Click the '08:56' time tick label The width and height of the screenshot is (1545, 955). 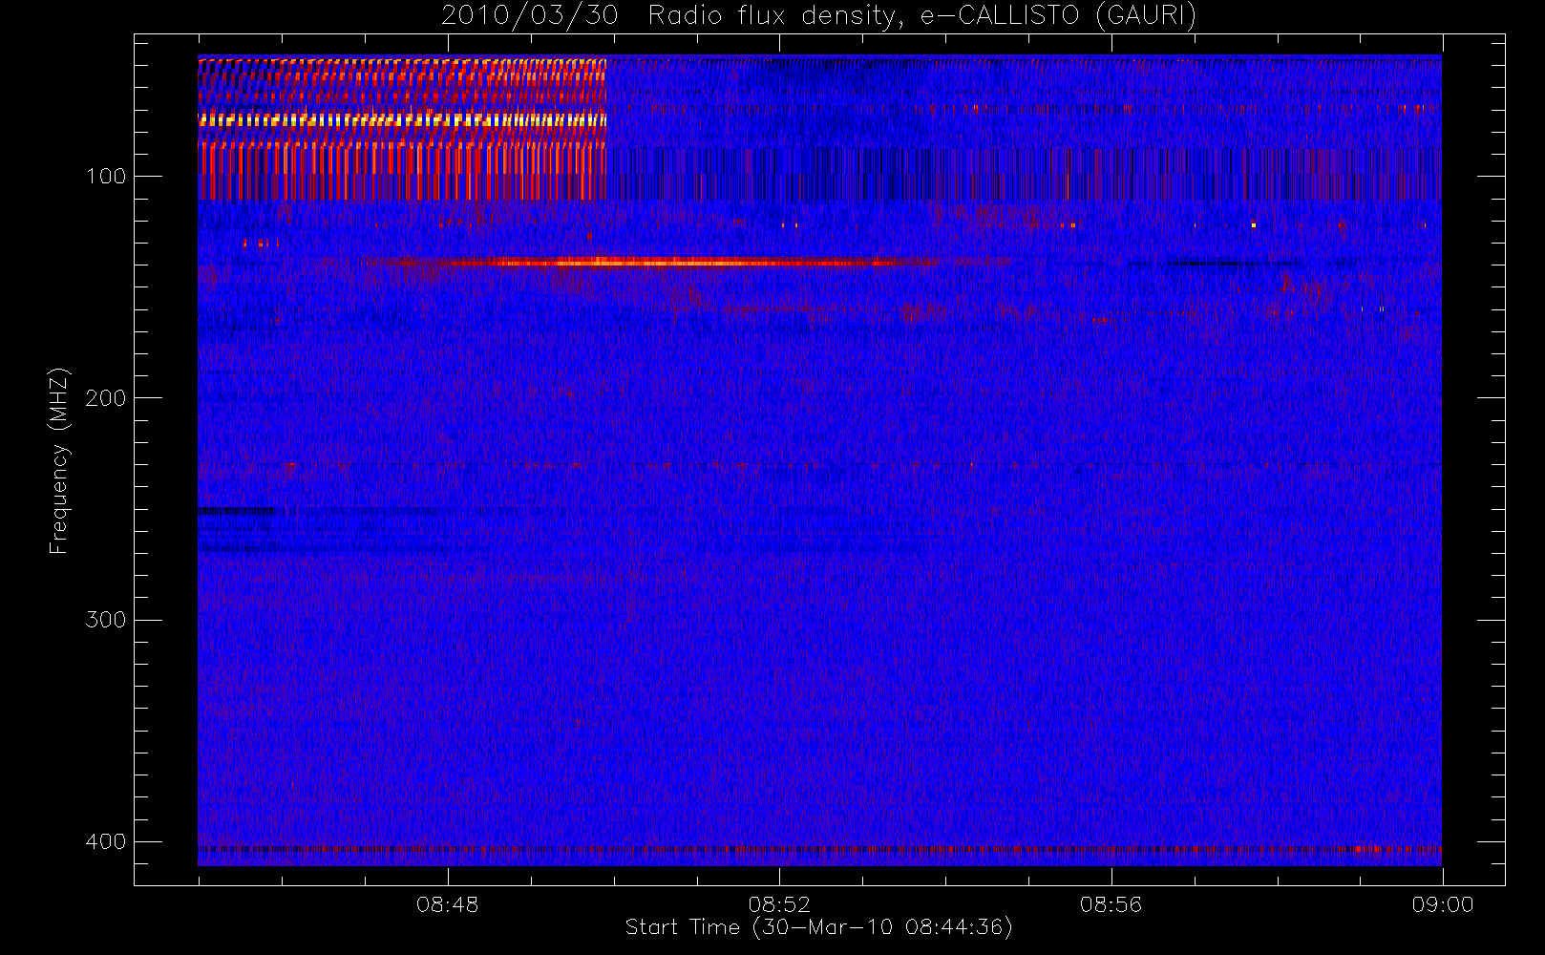click(x=1111, y=904)
